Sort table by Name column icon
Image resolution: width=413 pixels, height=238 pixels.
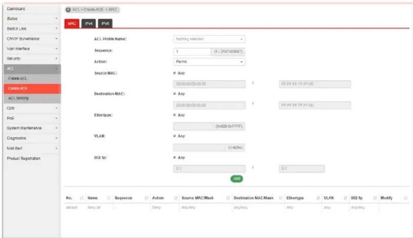109,198
